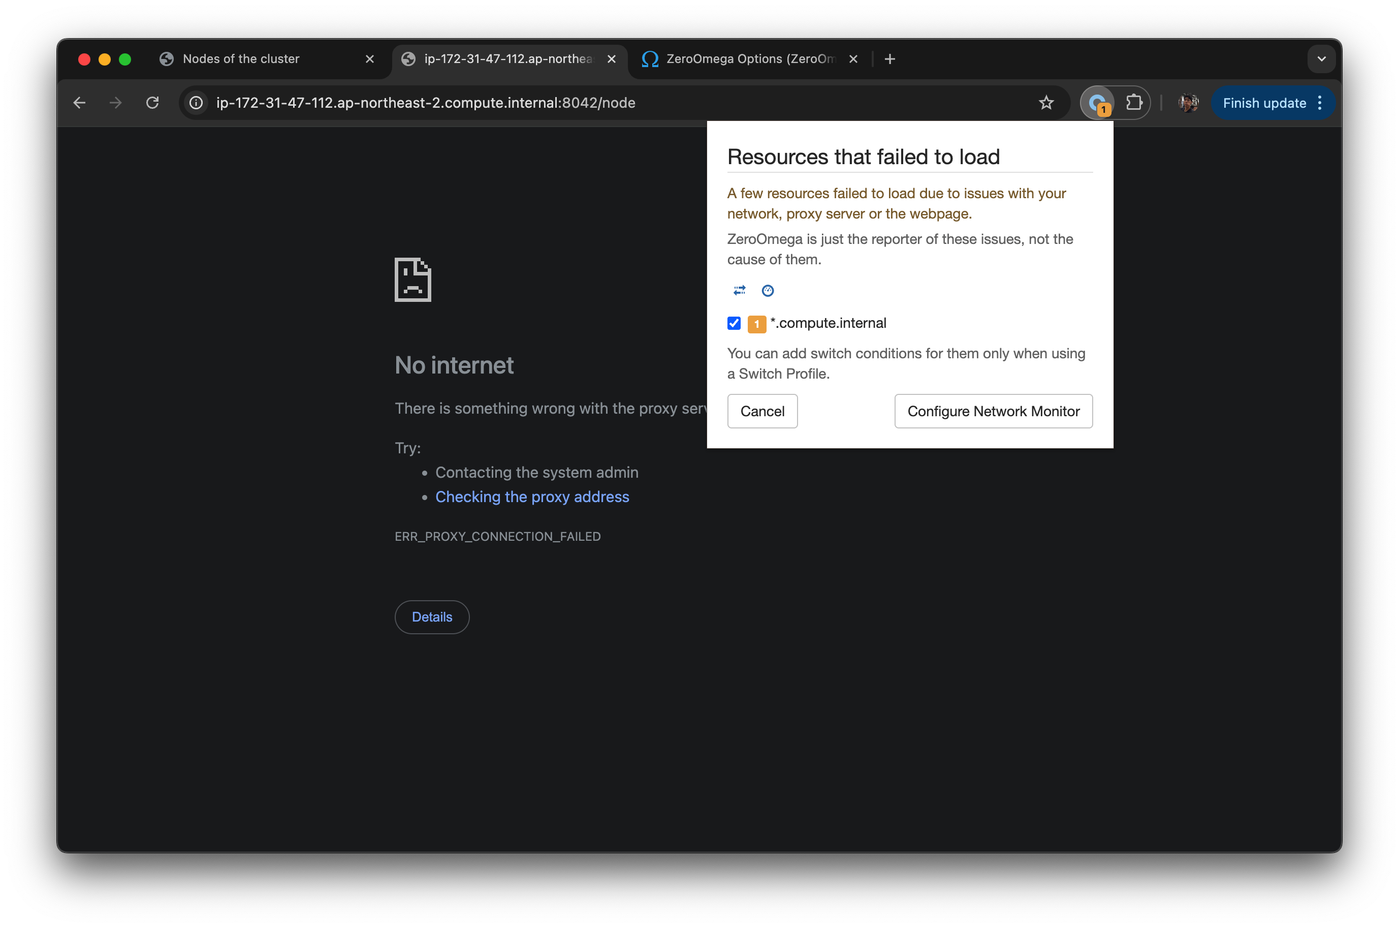Screen dimensions: 1399x928
Task: Go back with the back arrow
Action: coord(79,103)
